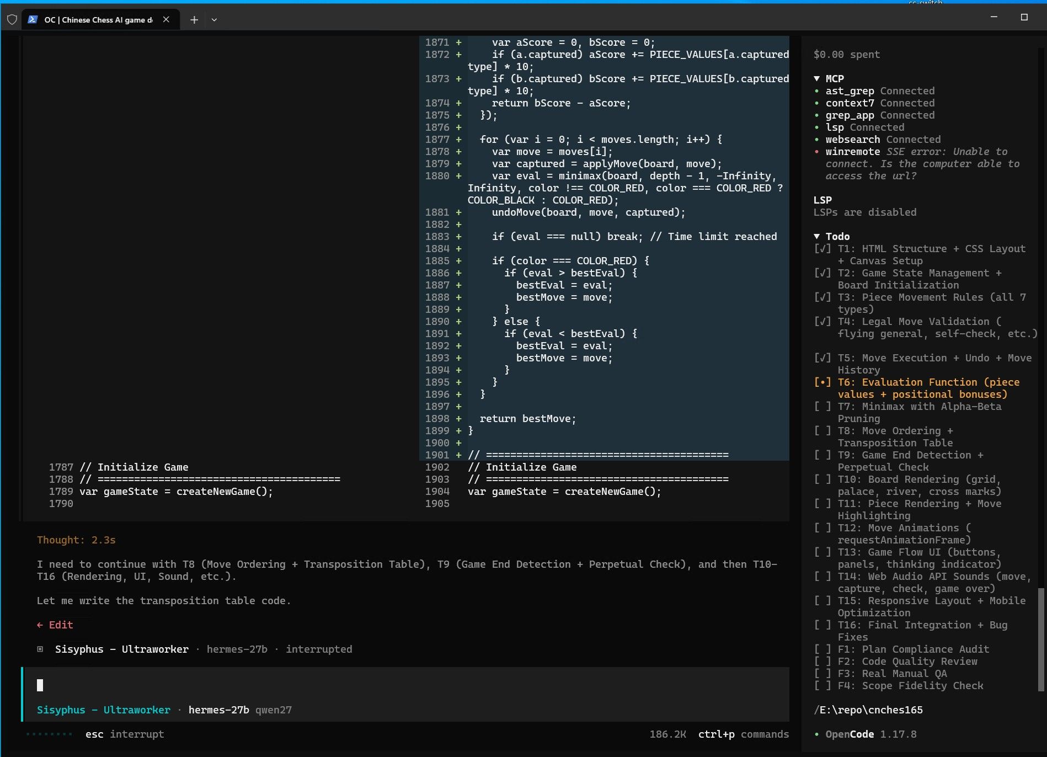Toggle checkbox for T10: Board Rendering
Image resolution: width=1047 pixels, height=757 pixels.
(822, 479)
